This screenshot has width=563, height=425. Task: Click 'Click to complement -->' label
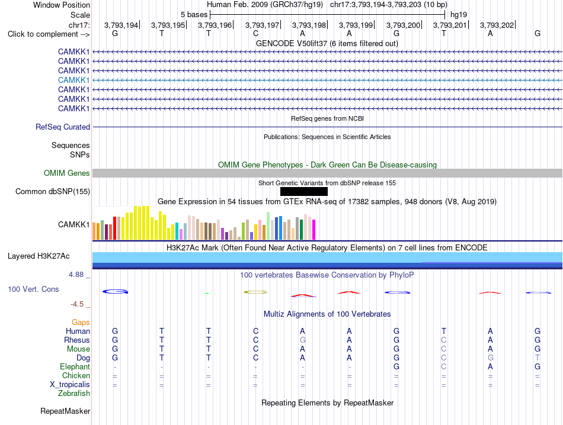pyautogui.click(x=49, y=34)
